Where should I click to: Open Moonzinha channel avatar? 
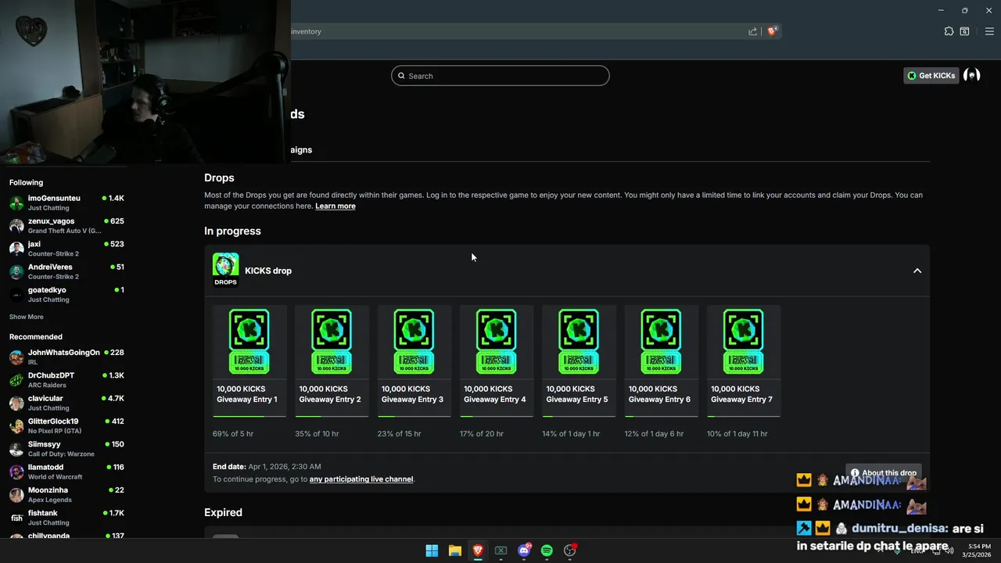[x=16, y=495]
